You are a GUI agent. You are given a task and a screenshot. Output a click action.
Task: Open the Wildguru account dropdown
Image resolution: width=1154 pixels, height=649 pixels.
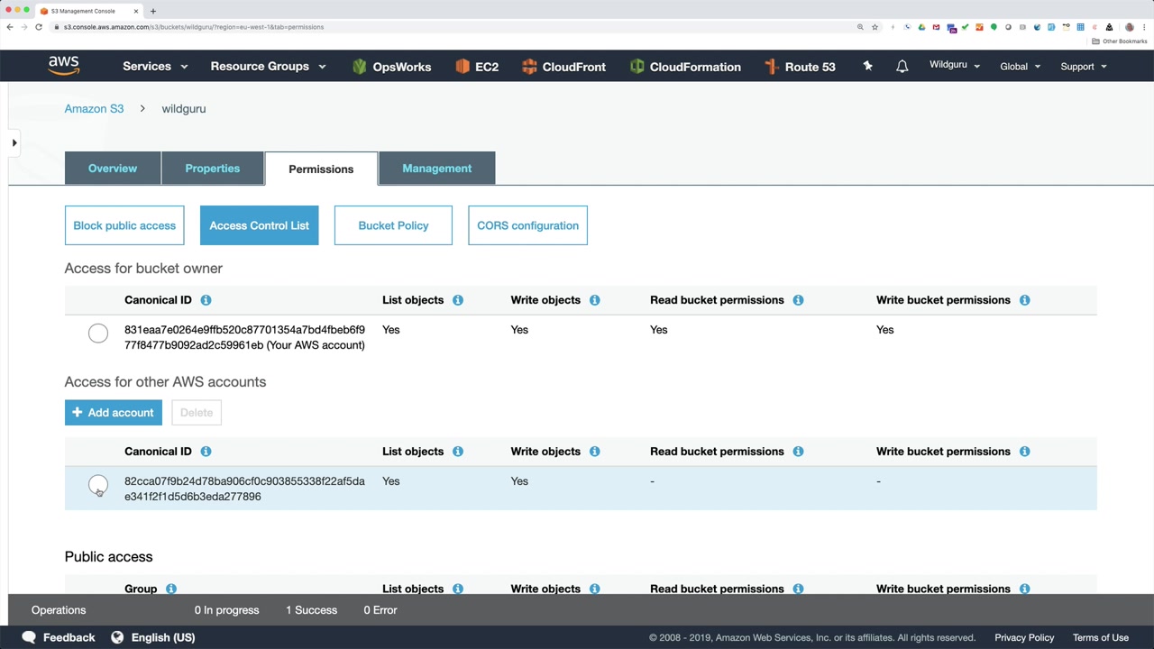(955, 65)
